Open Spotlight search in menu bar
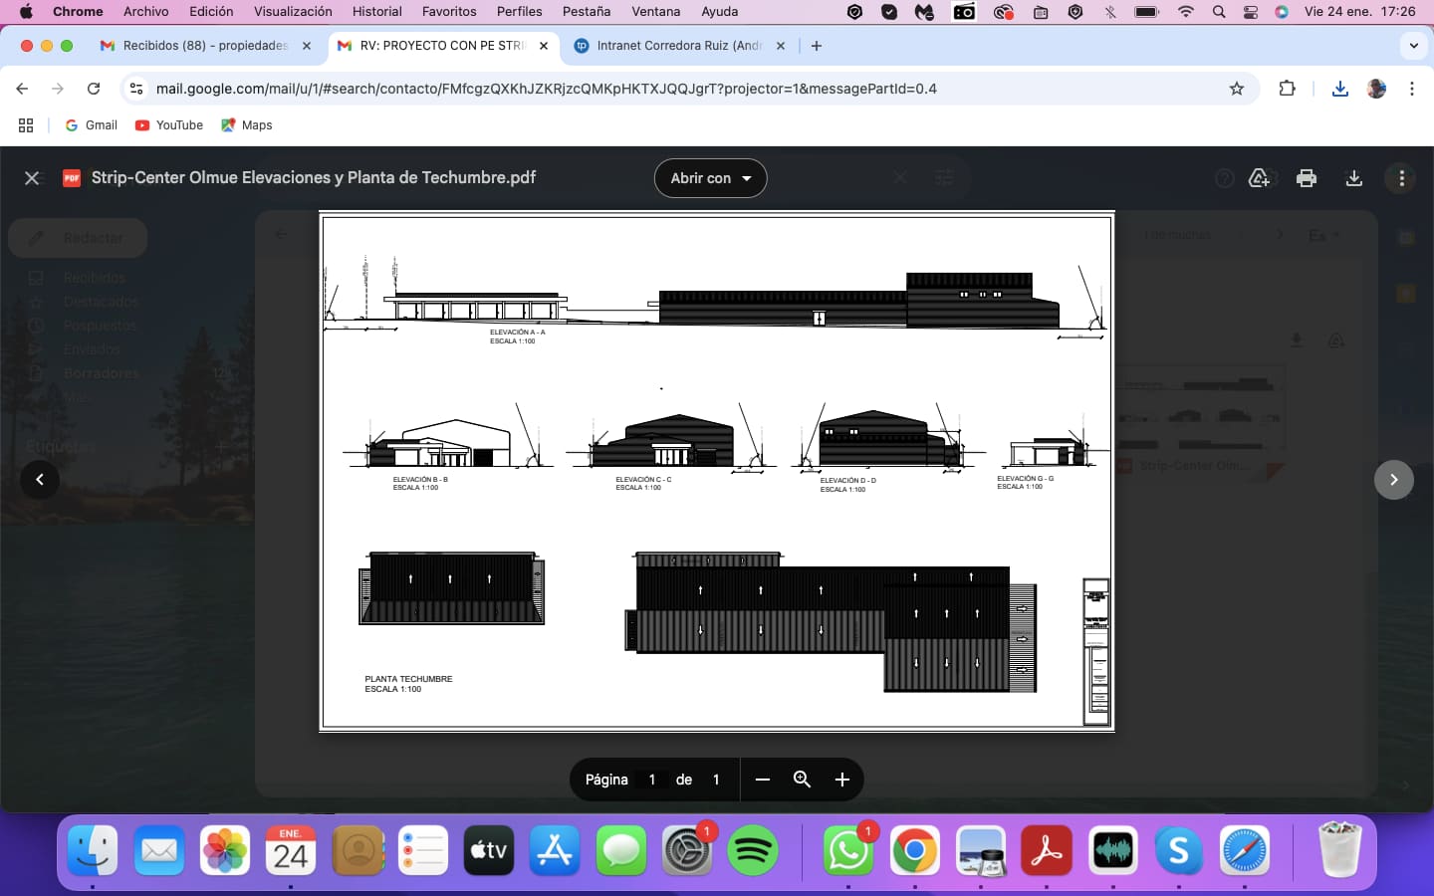 tap(1219, 11)
